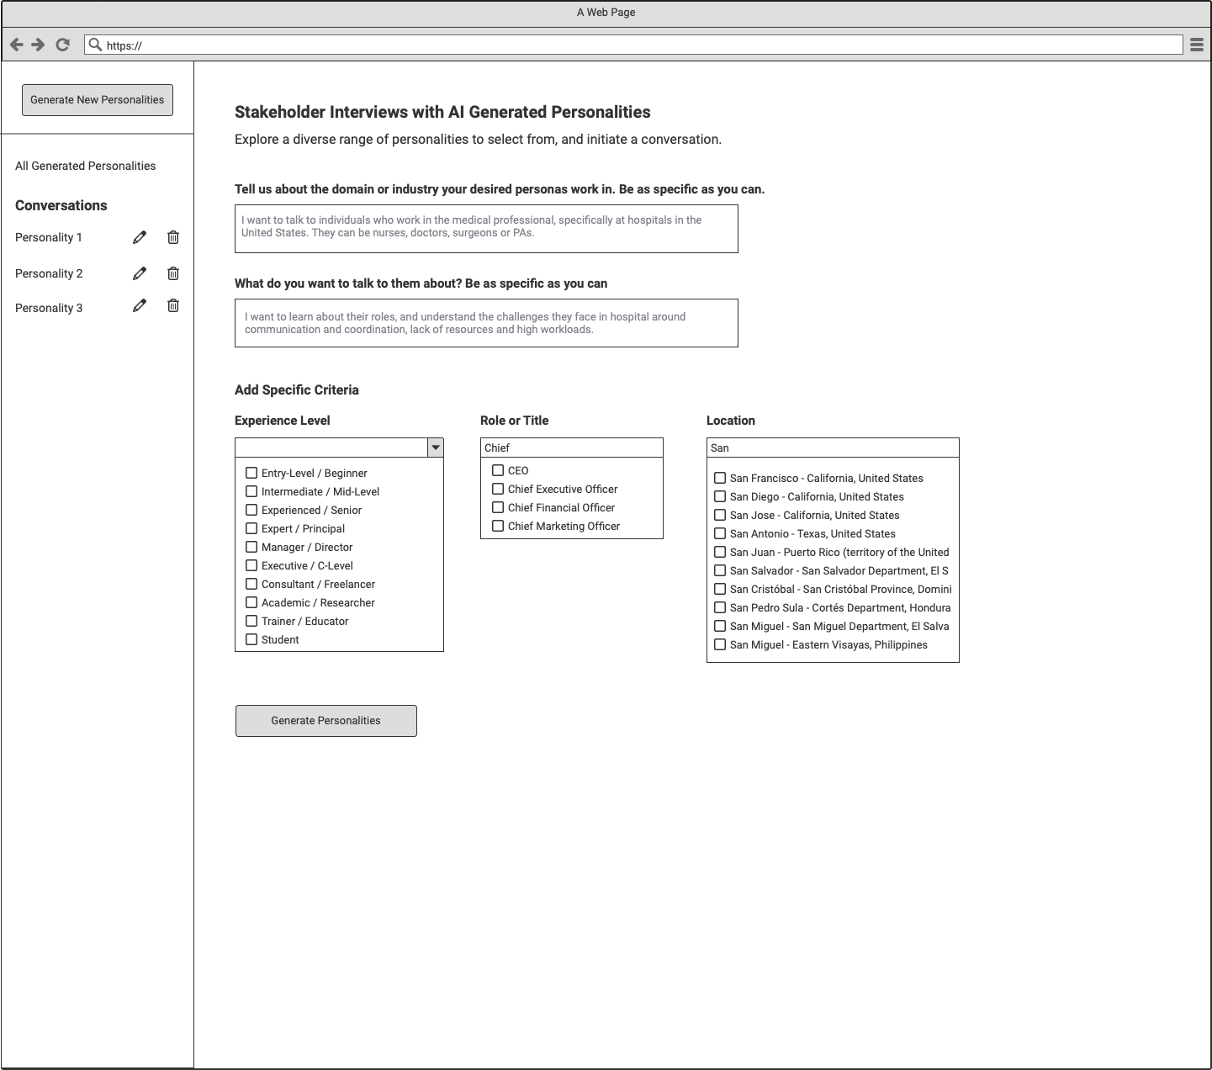
Task: Tick San Antonio - Texas location
Action: point(720,533)
